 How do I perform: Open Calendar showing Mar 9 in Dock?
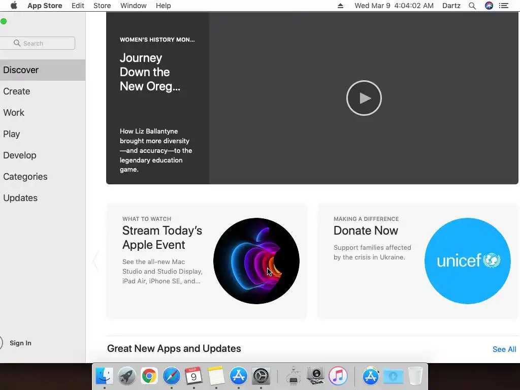(x=193, y=376)
